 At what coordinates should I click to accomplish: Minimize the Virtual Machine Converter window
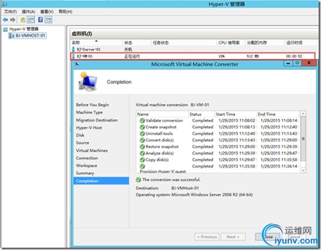288,63
